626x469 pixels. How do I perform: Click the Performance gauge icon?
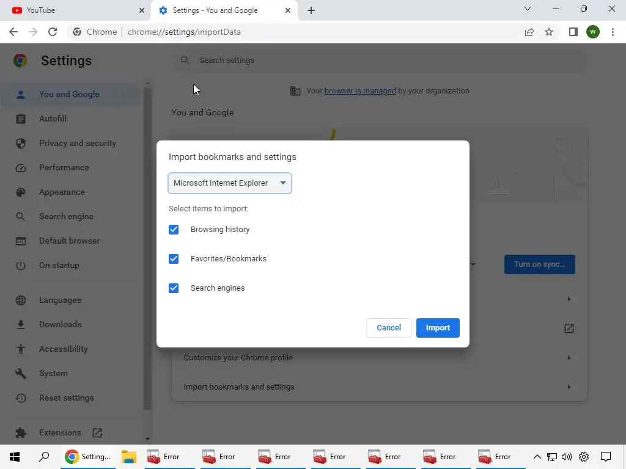(20, 168)
